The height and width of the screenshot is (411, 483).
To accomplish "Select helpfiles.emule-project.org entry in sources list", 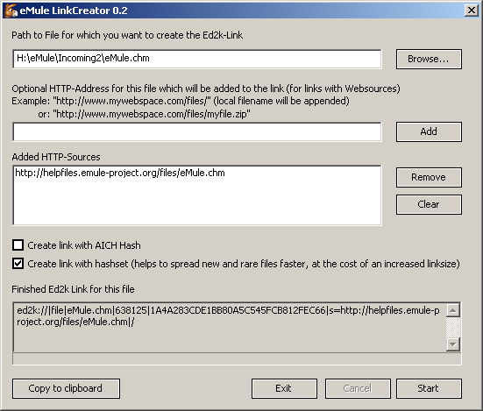I will click(x=120, y=173).
